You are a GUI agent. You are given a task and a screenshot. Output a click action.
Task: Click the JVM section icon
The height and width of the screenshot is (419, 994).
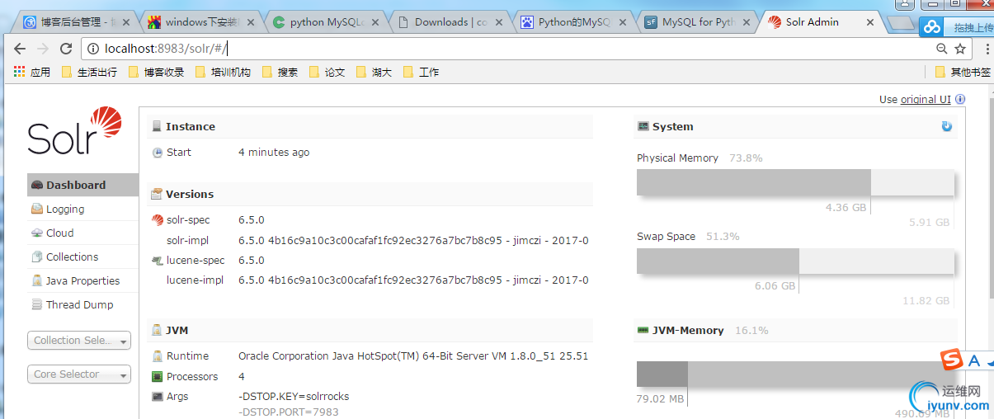[x=157, y=330]
